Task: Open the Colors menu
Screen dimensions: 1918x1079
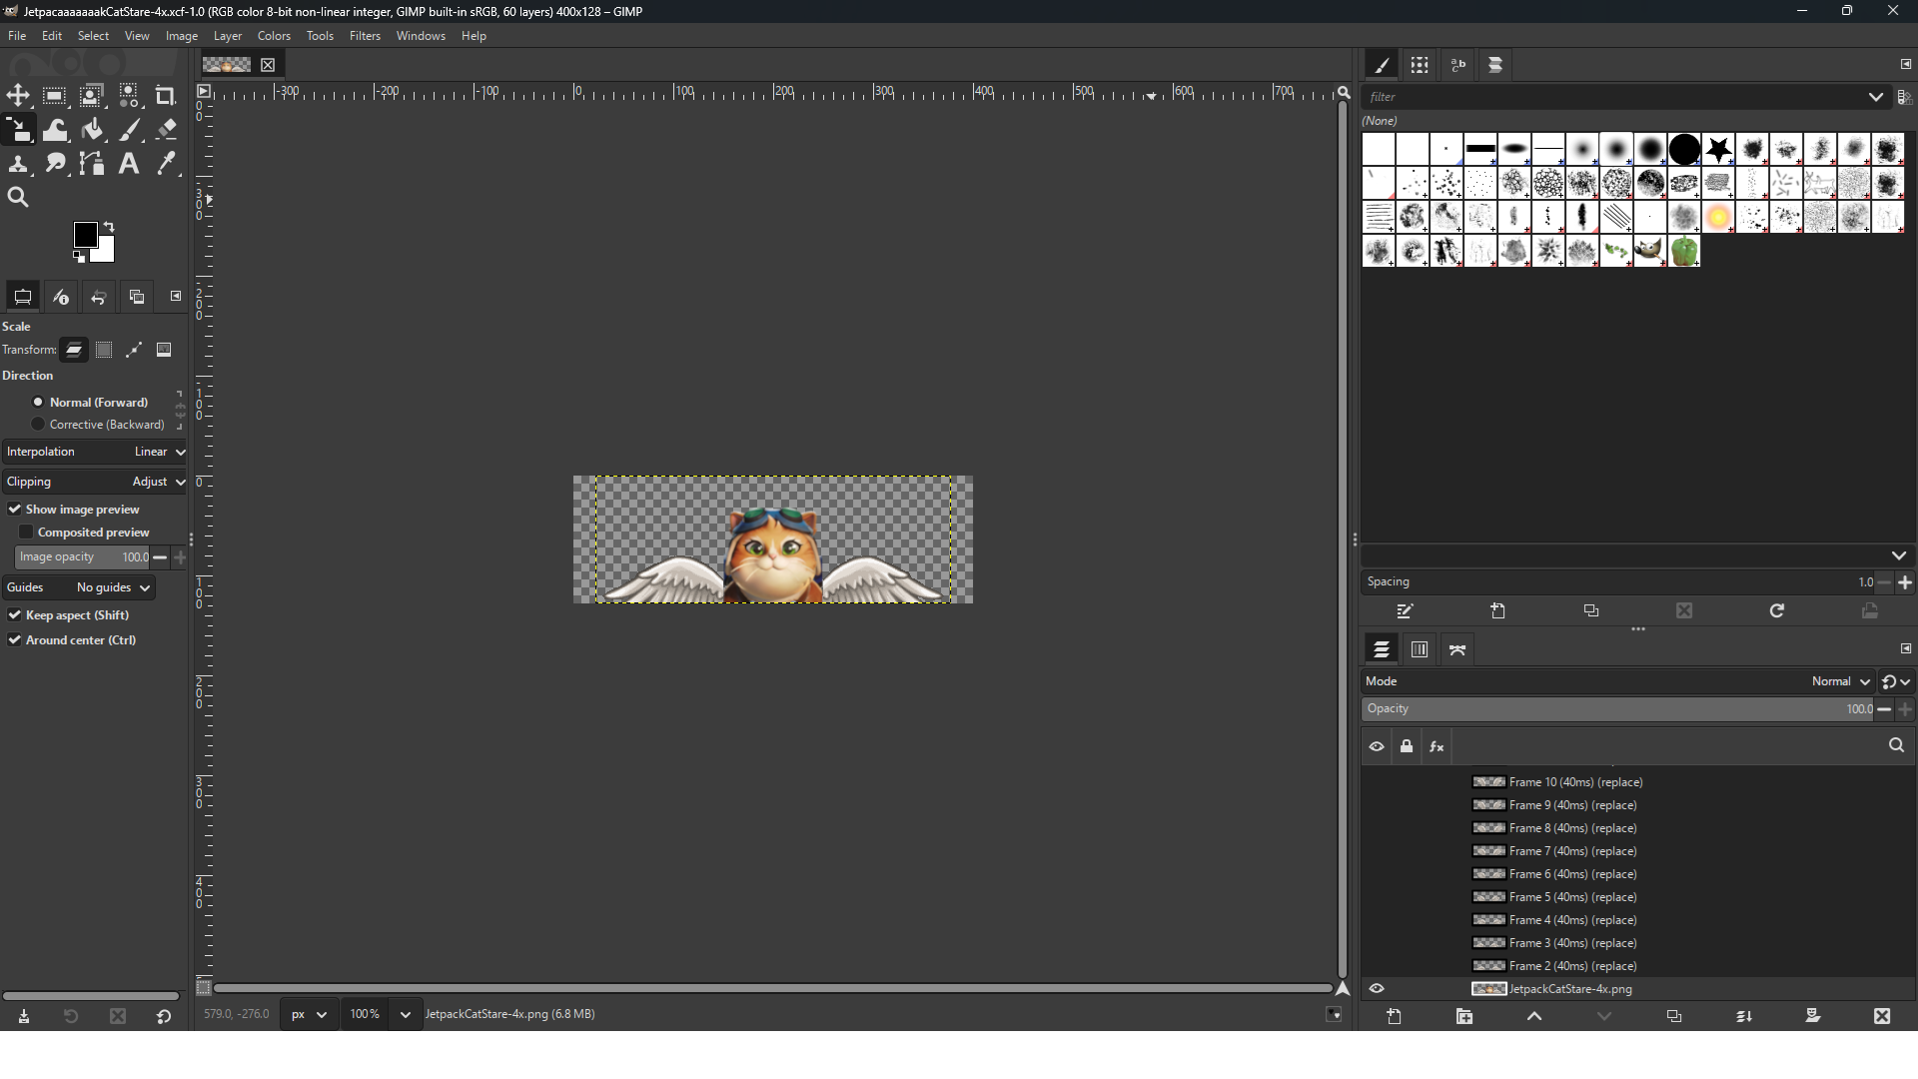Action: [274, 36]
